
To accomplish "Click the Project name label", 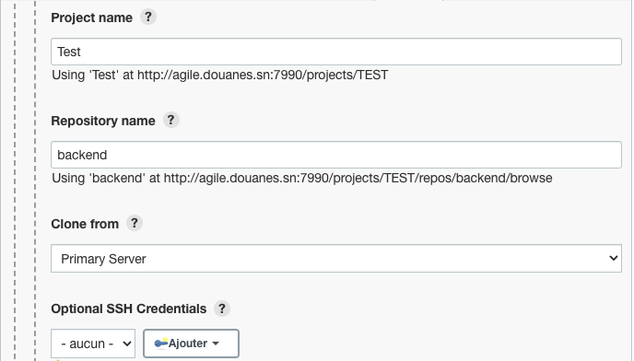I will click(x=92, y=17).
